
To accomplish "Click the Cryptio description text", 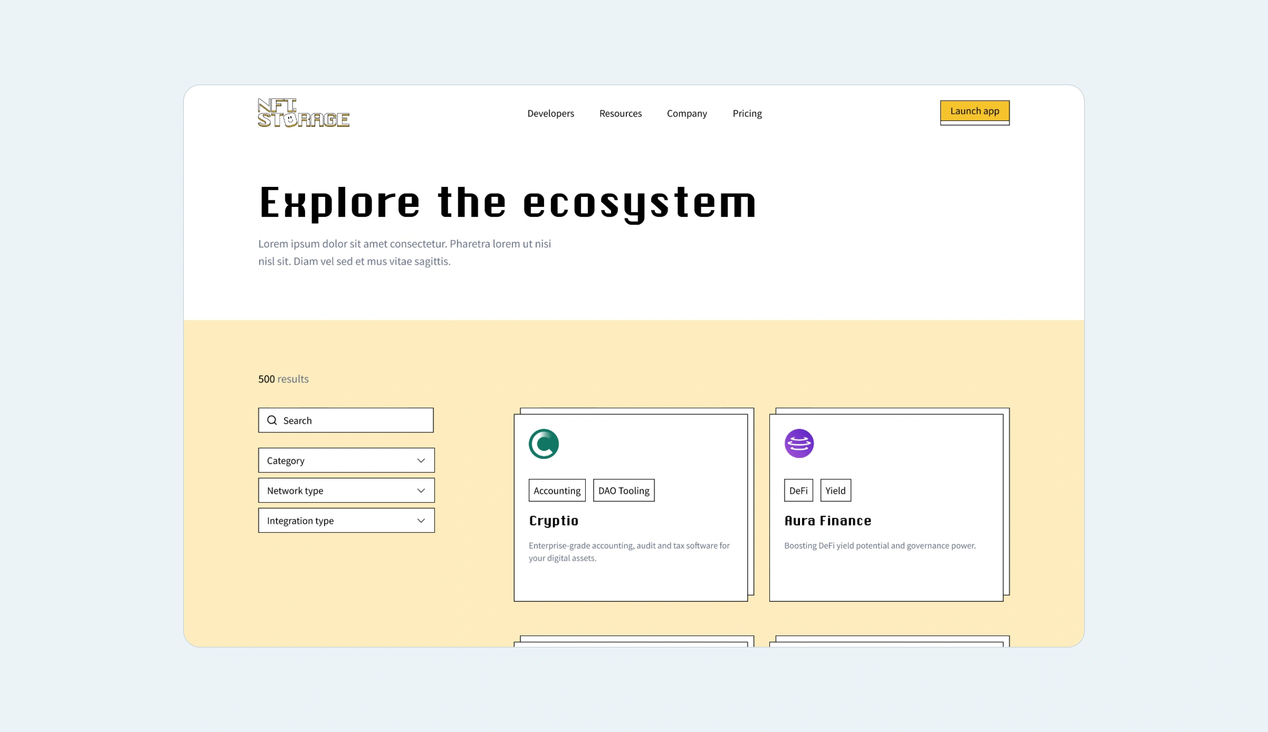I will point(629,551).
